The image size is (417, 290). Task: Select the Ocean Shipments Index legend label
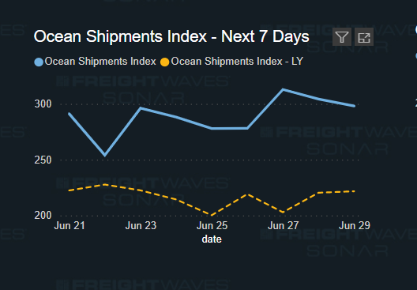[x=100, y=62]
